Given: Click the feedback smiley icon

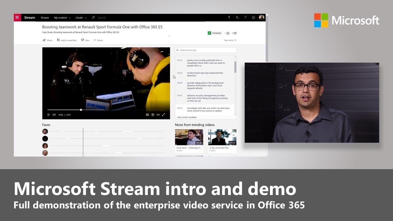Looking at the screenshot, I should (253, 17).
